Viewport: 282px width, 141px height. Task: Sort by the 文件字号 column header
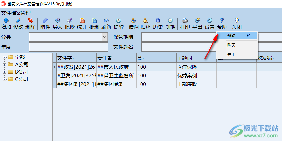tap(76, 58)
